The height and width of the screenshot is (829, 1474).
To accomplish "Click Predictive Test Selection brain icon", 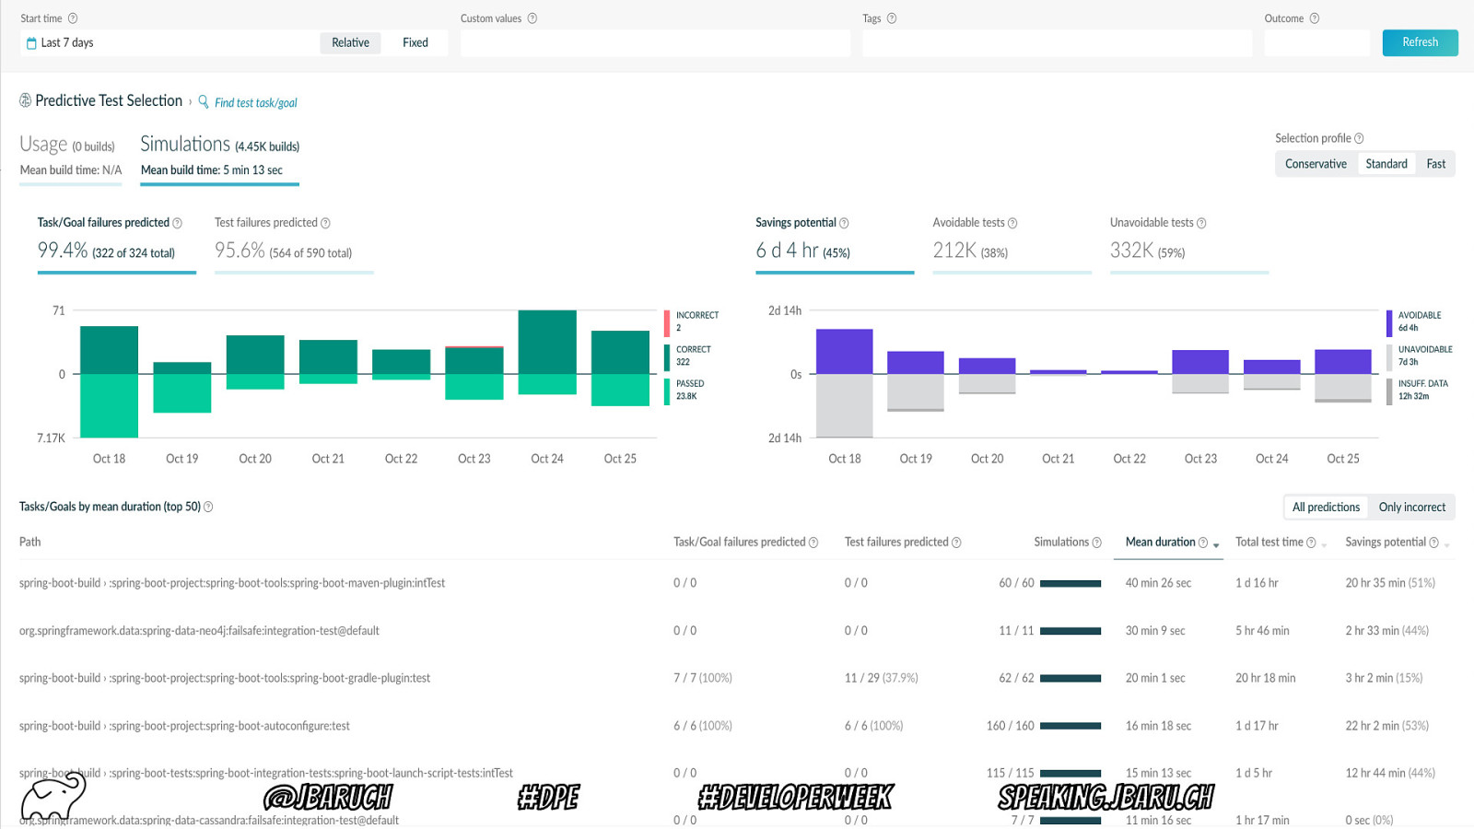I will point(26,100).
